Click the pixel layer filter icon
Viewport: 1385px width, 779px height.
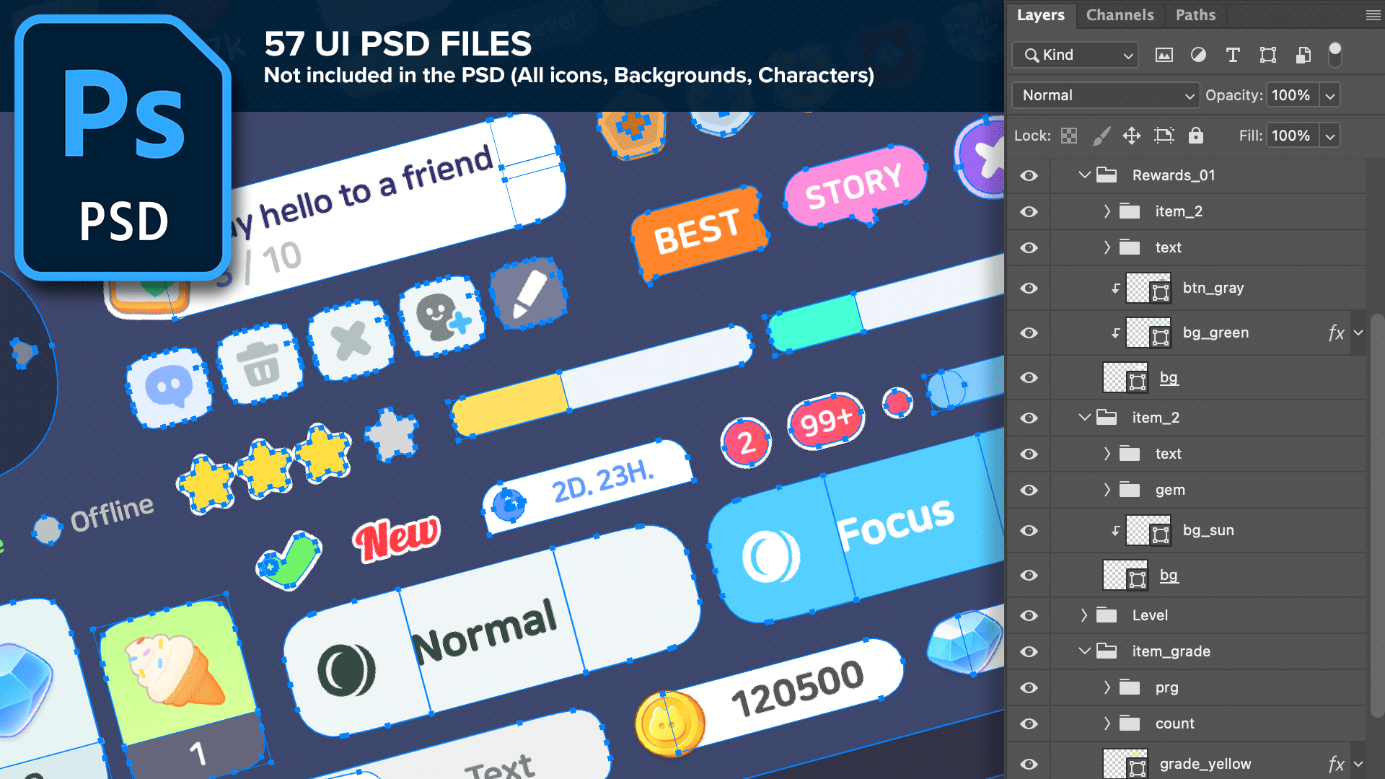pyautogui.click(x=1164, y=55)
